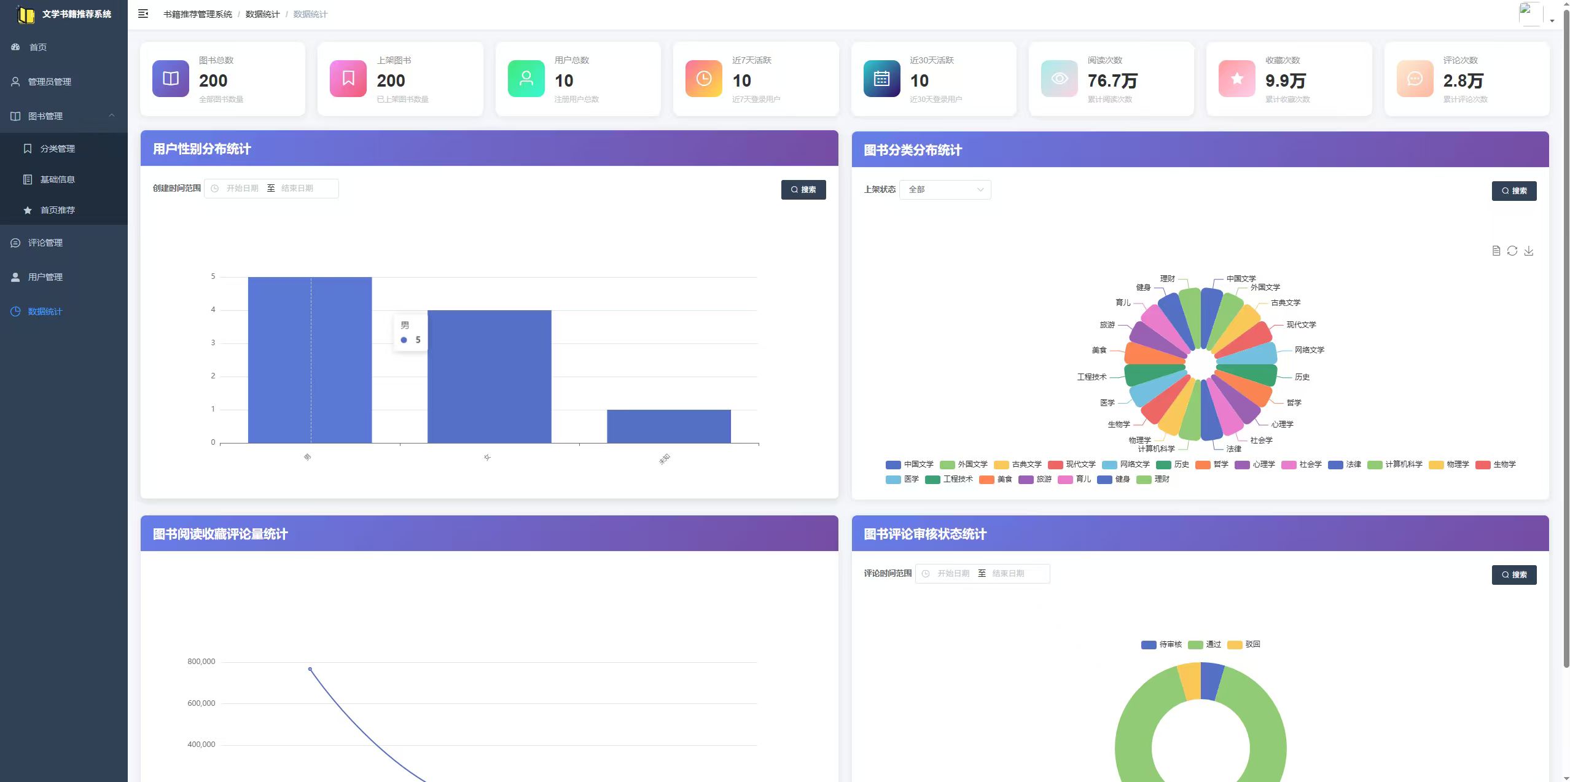This screenshot has width=1570, height=782.
Task: Toggle 待审核 in the review status legend
Action: click(x=1162, y=644)
